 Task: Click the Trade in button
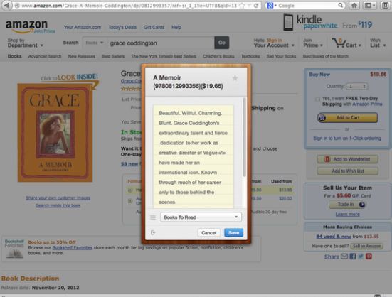[347, 205]
